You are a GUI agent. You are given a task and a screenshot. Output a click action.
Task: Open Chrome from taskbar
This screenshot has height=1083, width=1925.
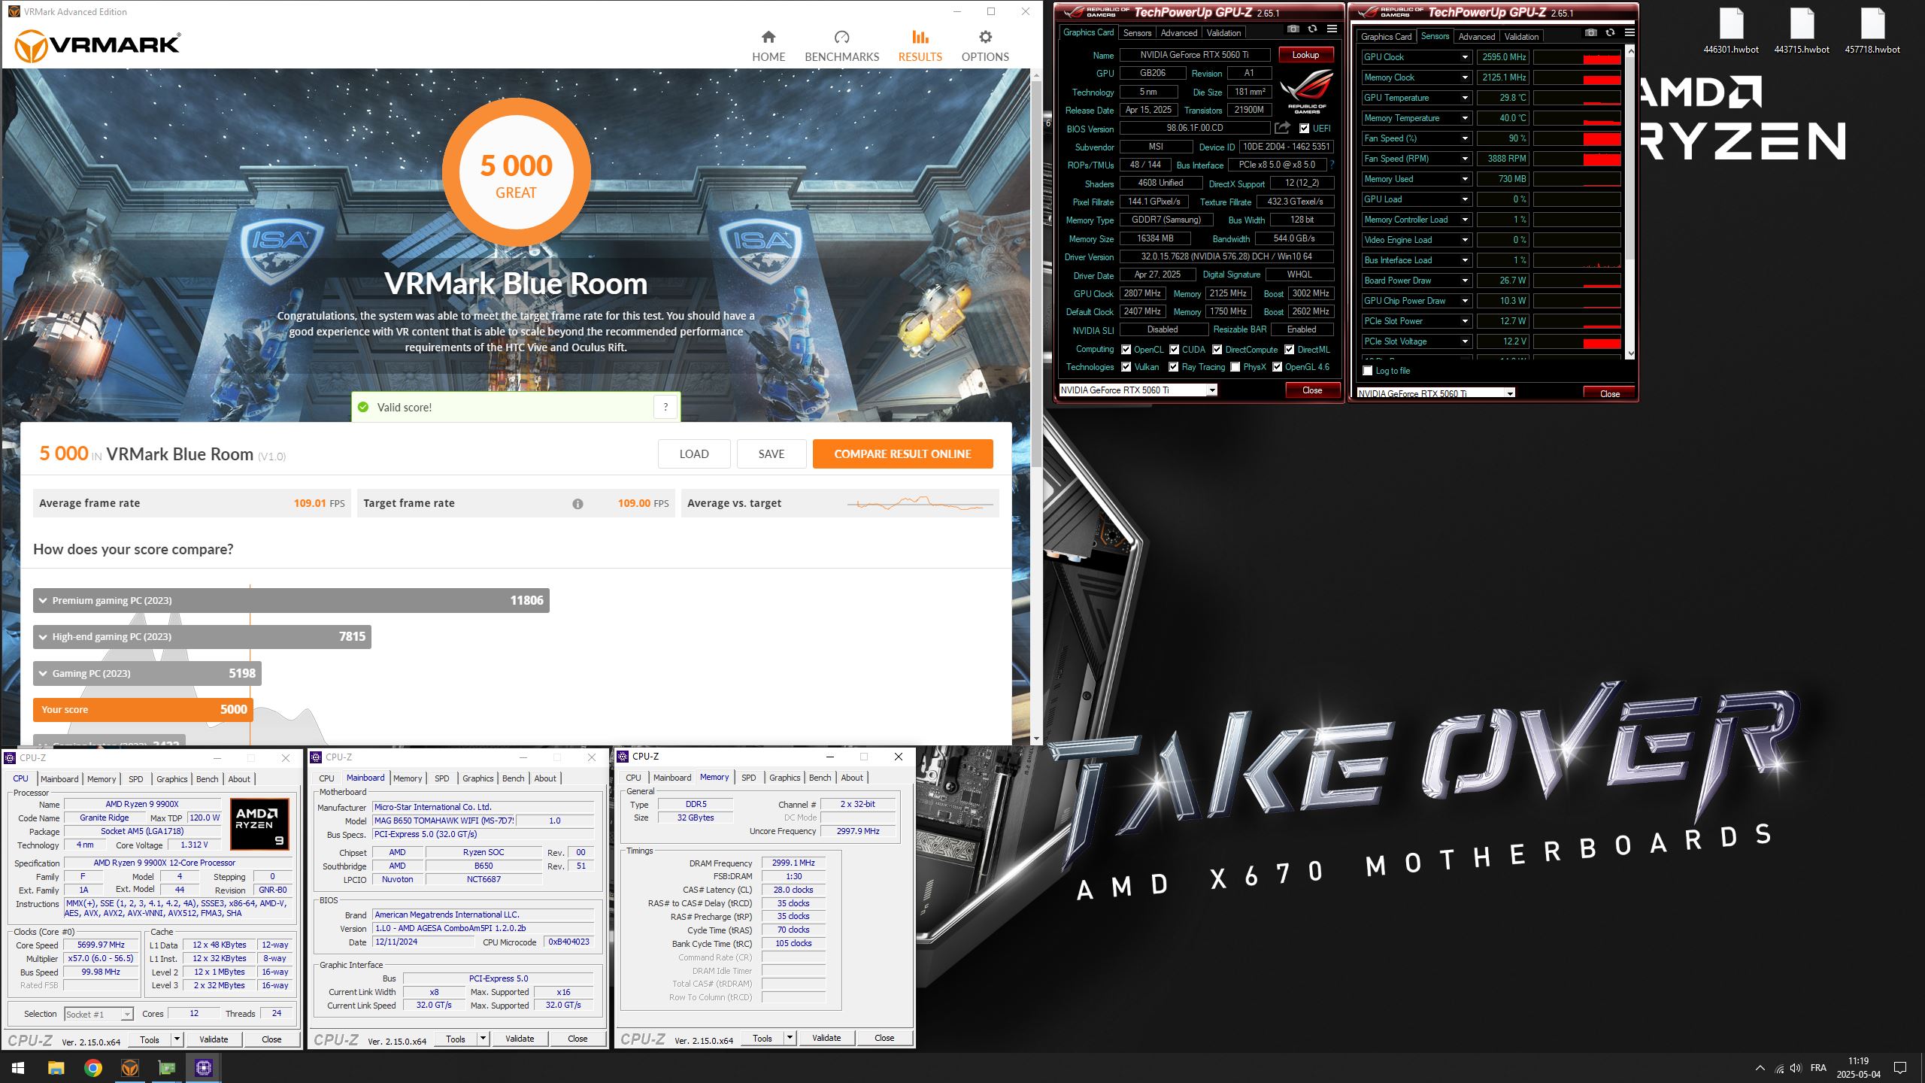[x=92, y=1068]
